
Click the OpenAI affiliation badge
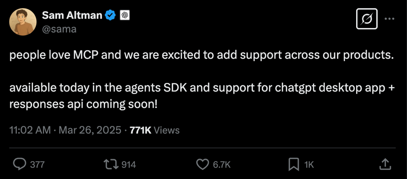125,15
